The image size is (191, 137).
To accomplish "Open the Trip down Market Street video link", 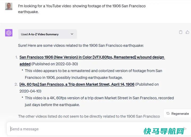I will coord(77,84).
